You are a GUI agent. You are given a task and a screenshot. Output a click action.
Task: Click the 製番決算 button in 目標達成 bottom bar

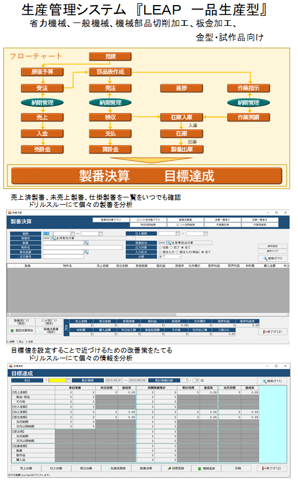(146, 468)
